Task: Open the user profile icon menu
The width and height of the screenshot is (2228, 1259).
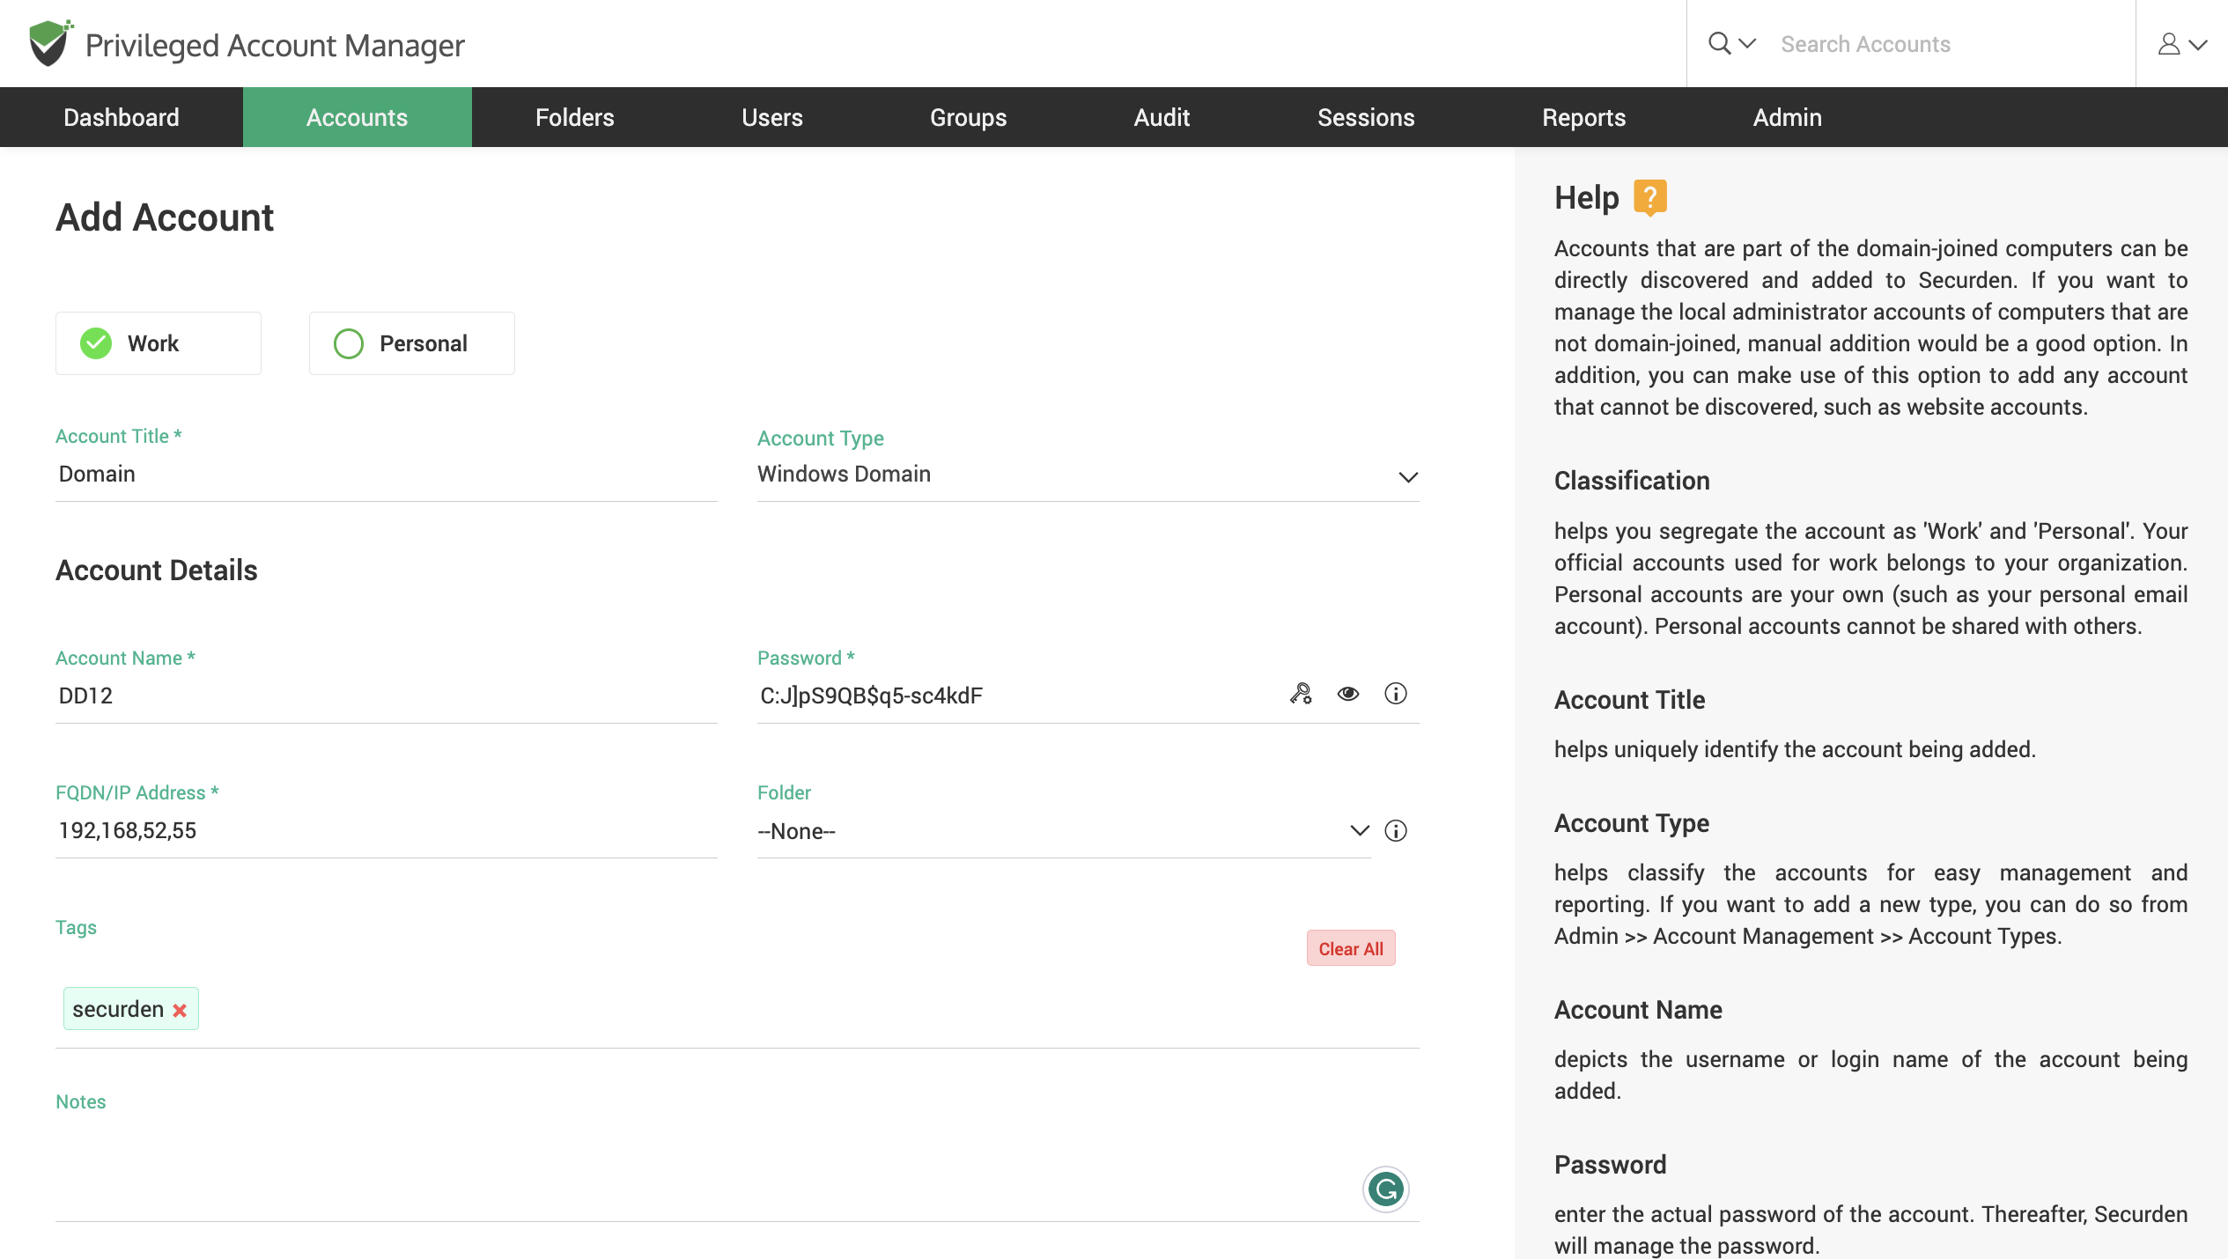Action: (x=2169, y=44)
